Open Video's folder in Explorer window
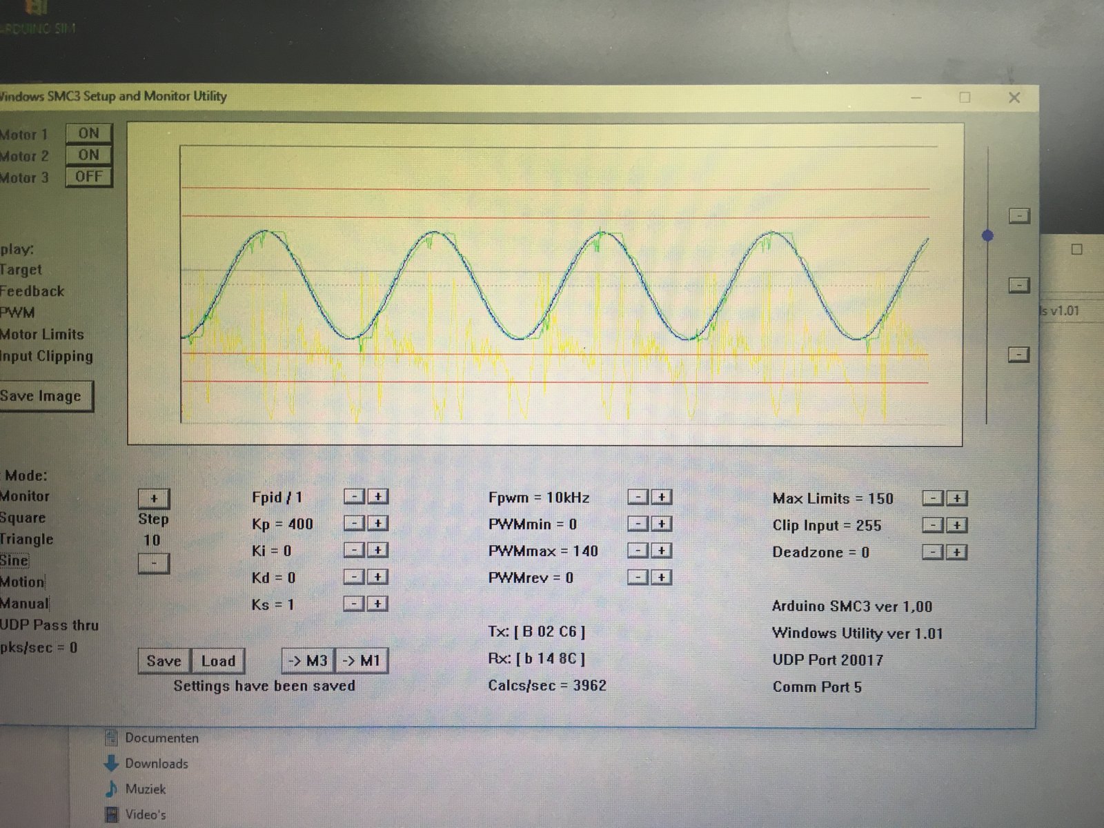1104x828 pixels. 135,814
